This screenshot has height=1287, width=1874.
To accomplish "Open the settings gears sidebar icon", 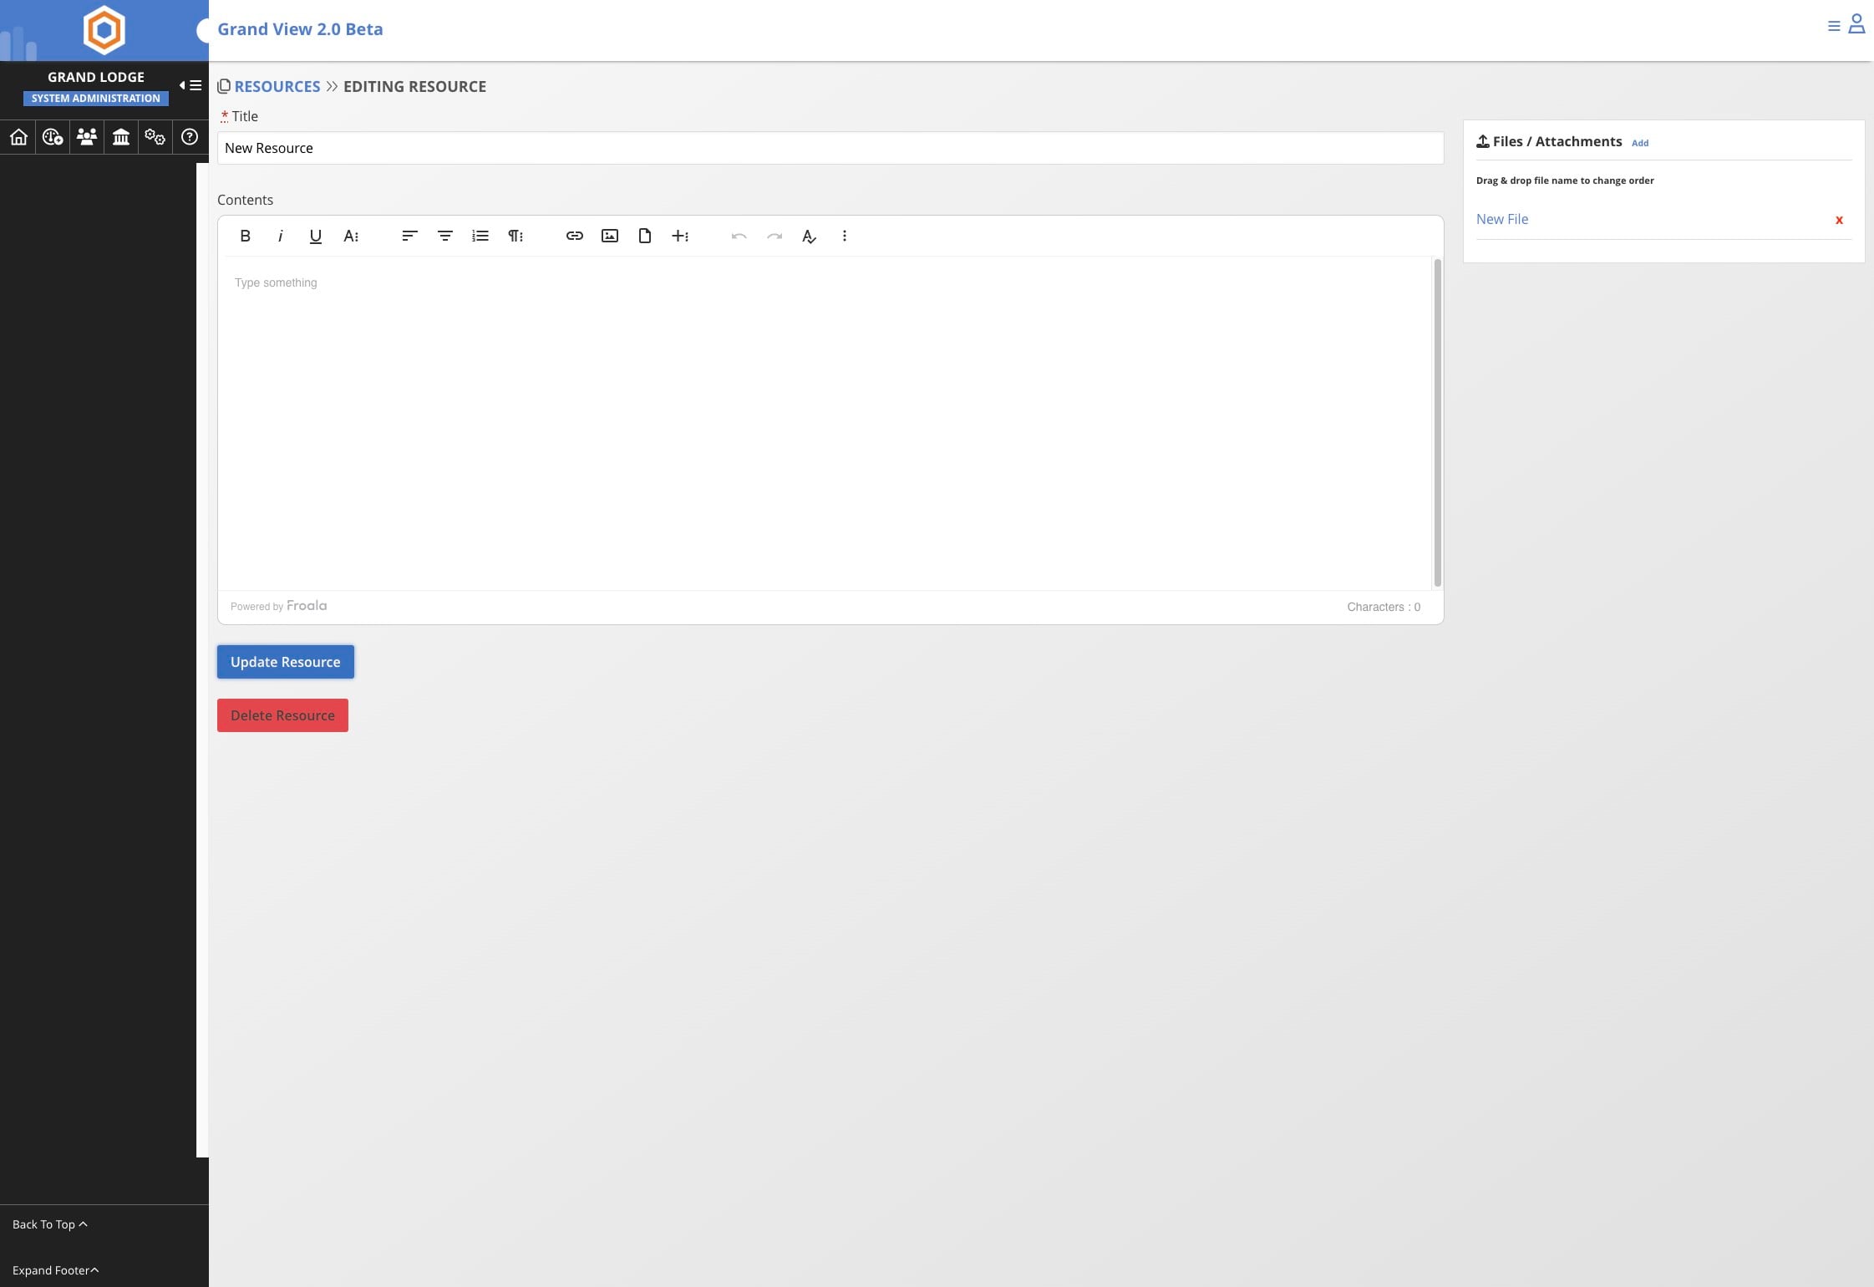I will click(155, 136).
